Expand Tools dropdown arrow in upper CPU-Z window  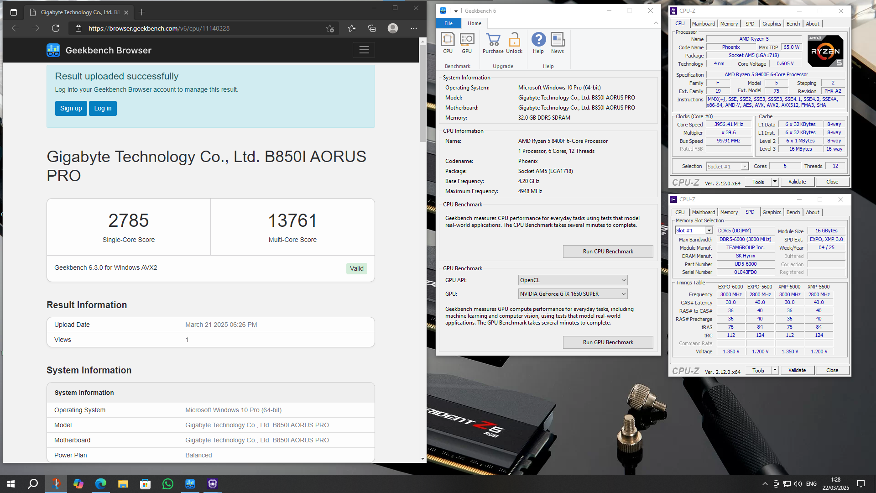pos(775,182)
